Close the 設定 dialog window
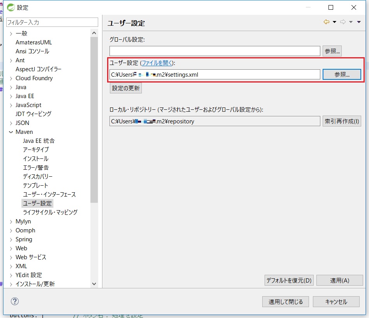Image resolution: width=369 pixels, height=318 pixels. [x=354, y=7]
